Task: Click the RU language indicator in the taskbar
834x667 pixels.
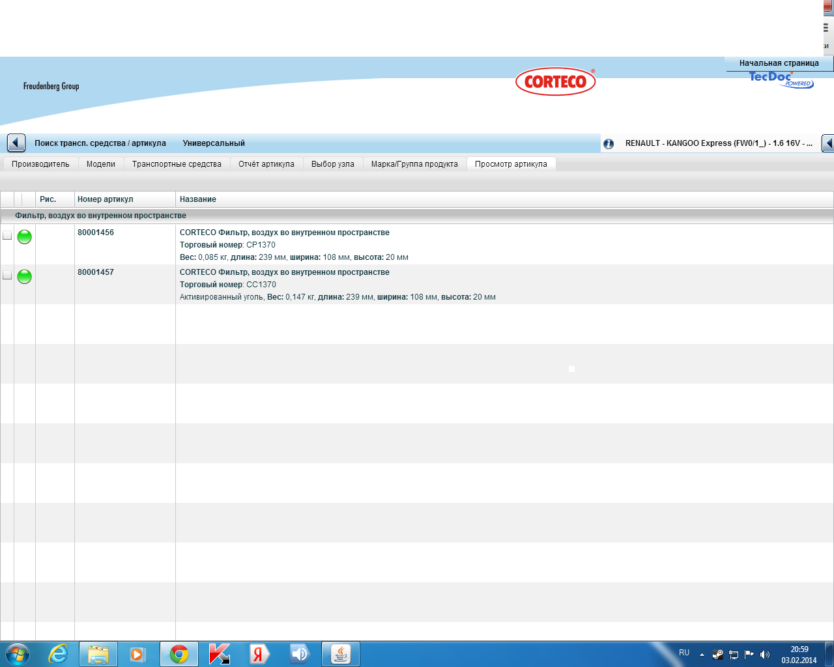Action: click(684, 653)
